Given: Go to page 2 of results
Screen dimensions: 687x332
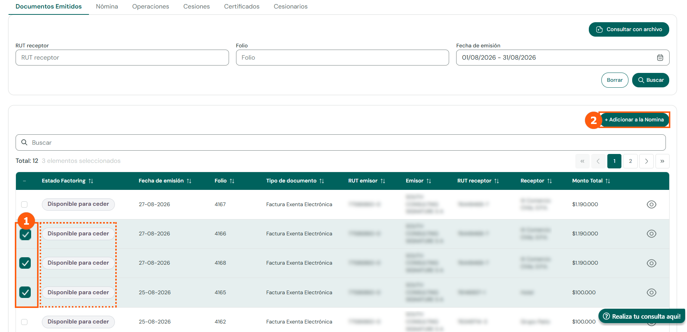Looking at the screenshot, I should click(x=630, y=161).
